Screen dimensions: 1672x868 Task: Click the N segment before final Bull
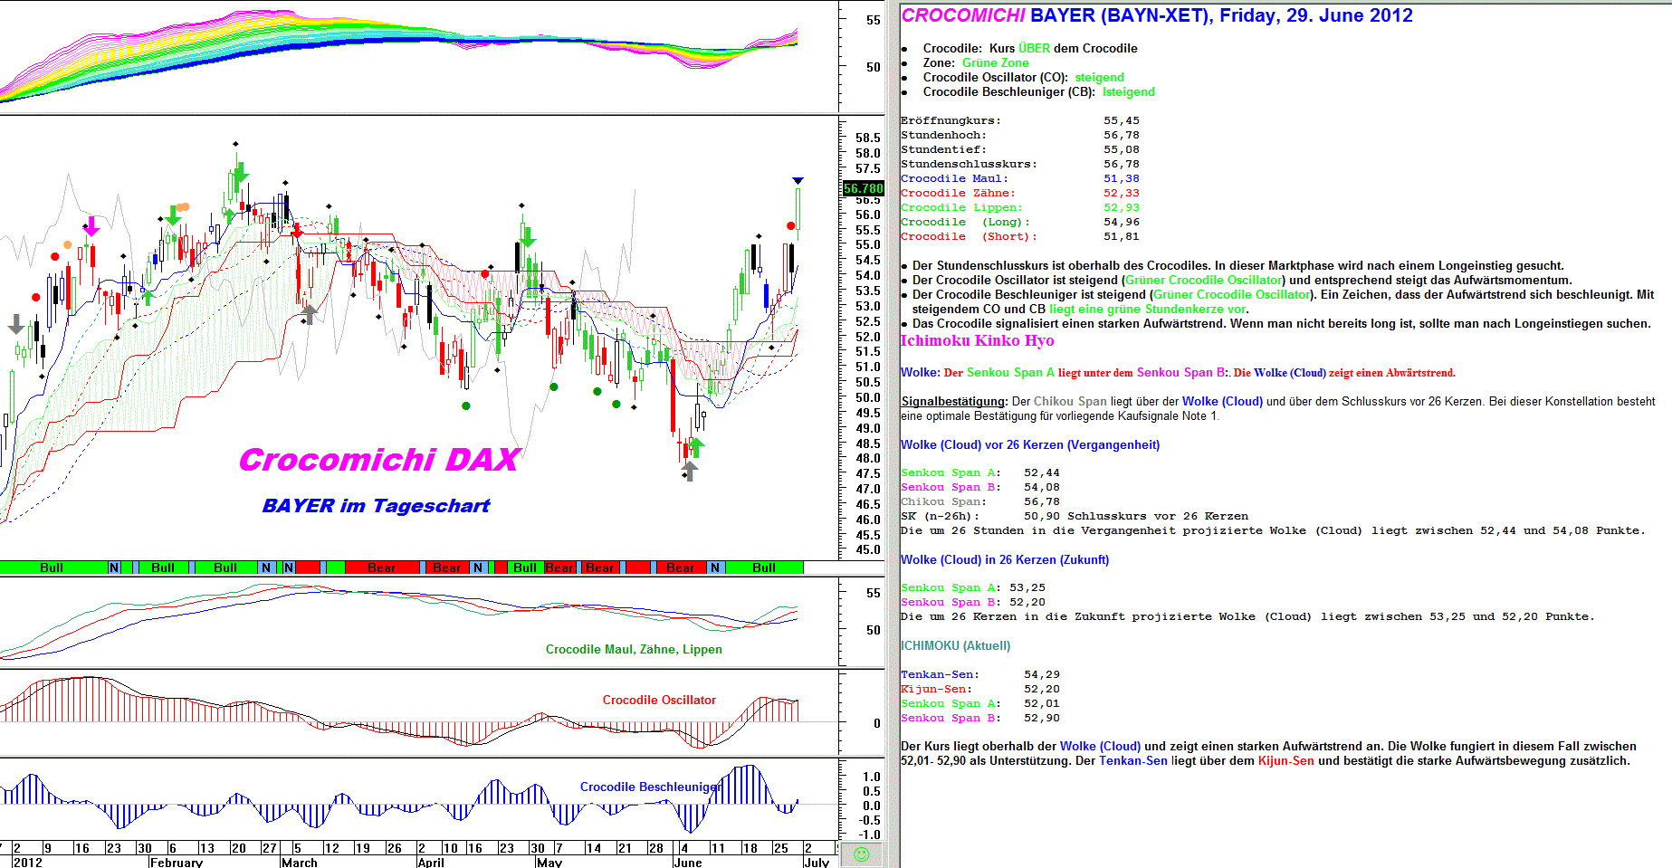tap(715, 568)
